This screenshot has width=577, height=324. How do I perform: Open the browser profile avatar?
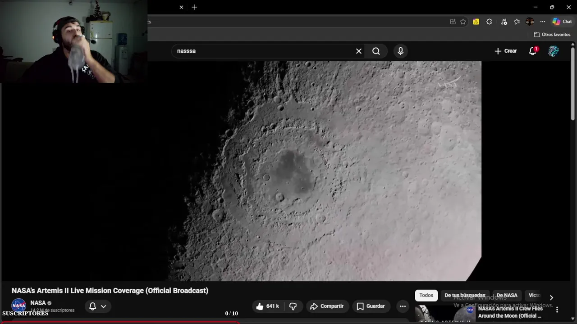[530, 22]
